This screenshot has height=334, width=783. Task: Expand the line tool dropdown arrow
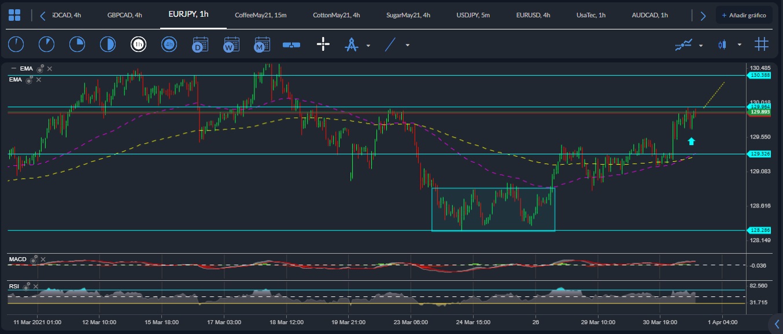[x=408, y=45]
